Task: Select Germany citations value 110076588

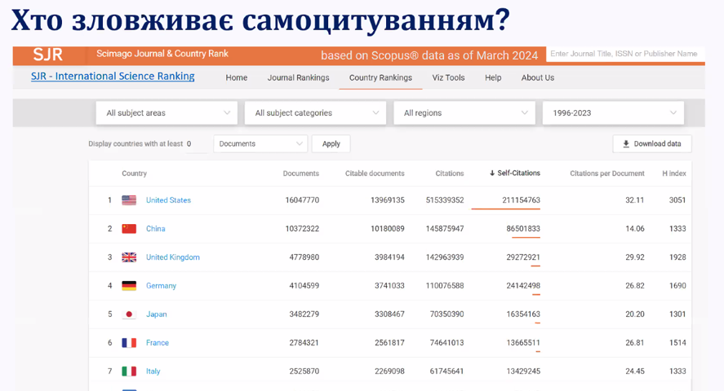Action: (x=445, y=286)
